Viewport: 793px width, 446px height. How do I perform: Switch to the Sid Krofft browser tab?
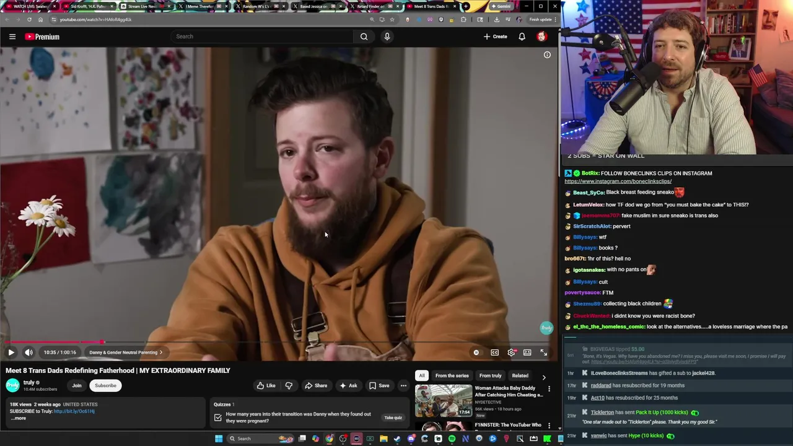87,6
